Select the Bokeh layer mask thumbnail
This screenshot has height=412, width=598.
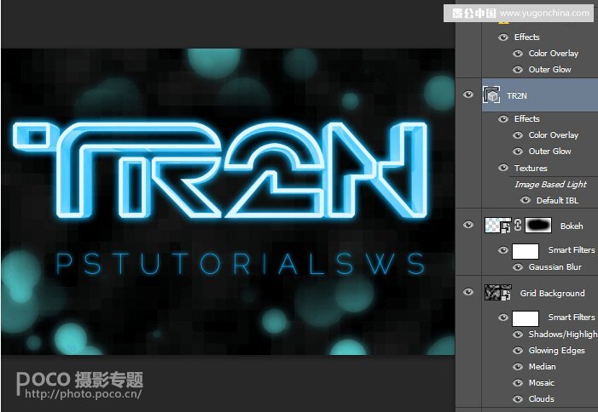(x=538, y=226)
